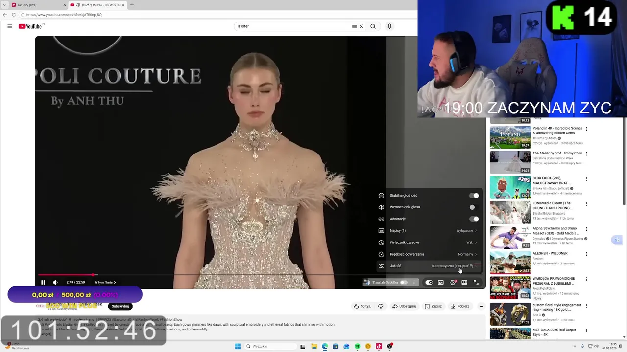Open subtitles button in player controls

(x=441, y=282)
